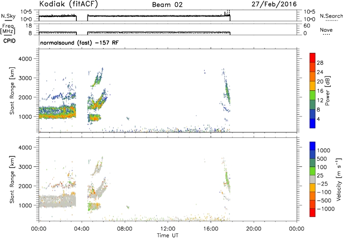Click the '16:00' time tick label
The image size is (343, 238).
point(211,229)
